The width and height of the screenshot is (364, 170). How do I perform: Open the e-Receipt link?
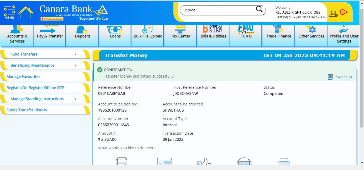point(340,77)
